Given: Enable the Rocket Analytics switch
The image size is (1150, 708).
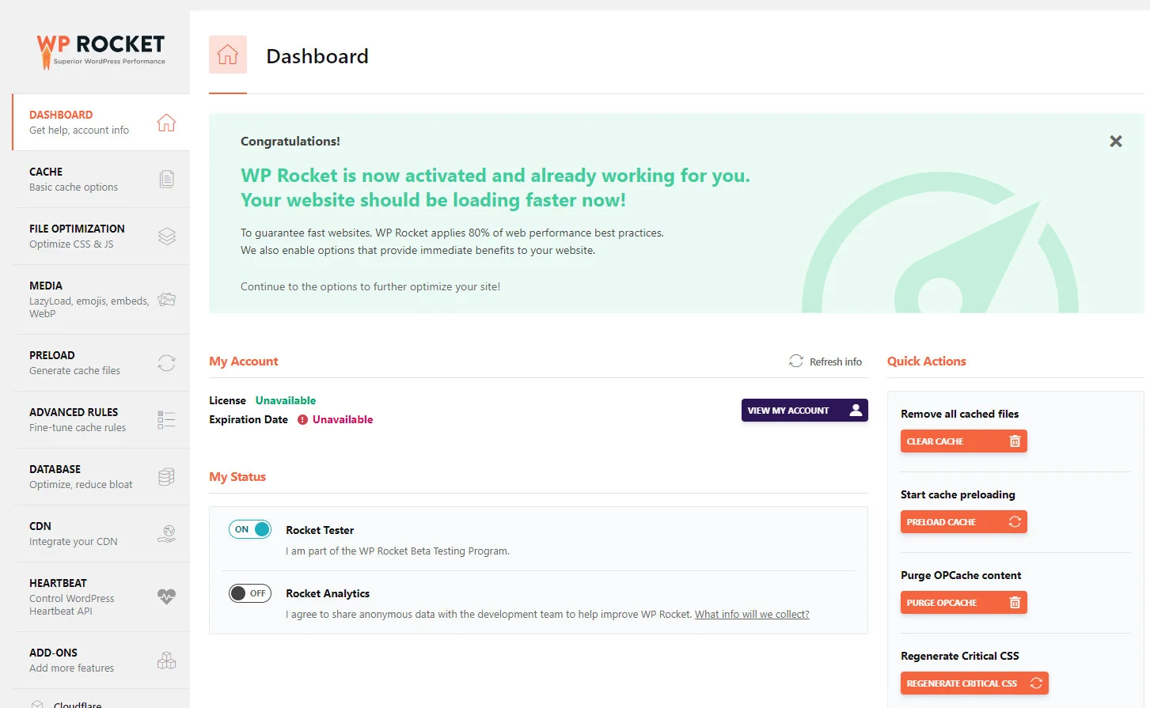Looking at the screenshot, I should coord(250,593).
